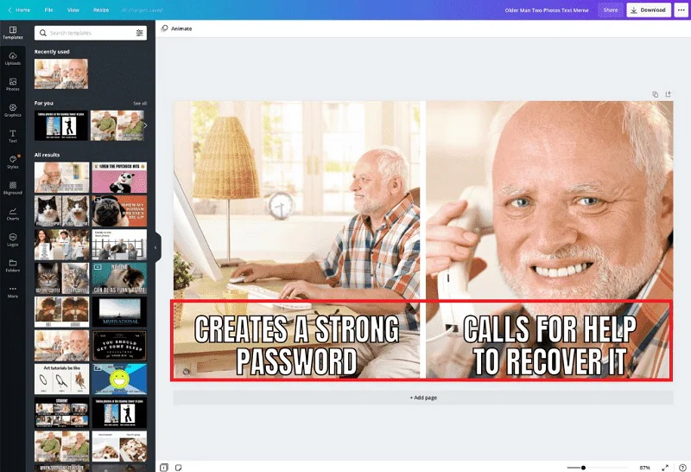691x472 pixels.
Task: Select the pug human dresses me up template
Action: point(119,211)
